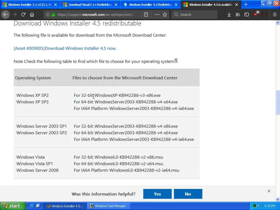This screenshot has height=210, width=280.
Task: Open the uBlock Origin extension icon
Action: (x=256, y=14)
